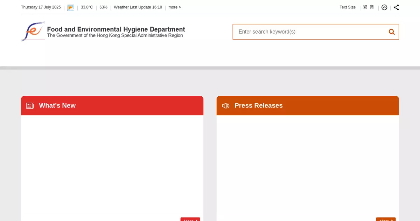This screenshot has height=221, width=420.
Task: Click the What's New newspaper icon
Action: (30, 106)
